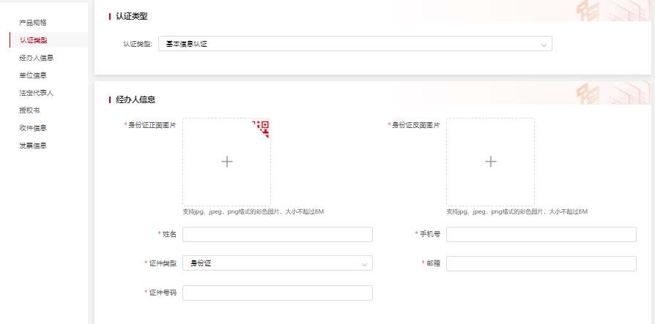Viewport: 655px width, 324px height.
Task: Click plus icon to upload 身份证正面图片
Action: point(227,162)
